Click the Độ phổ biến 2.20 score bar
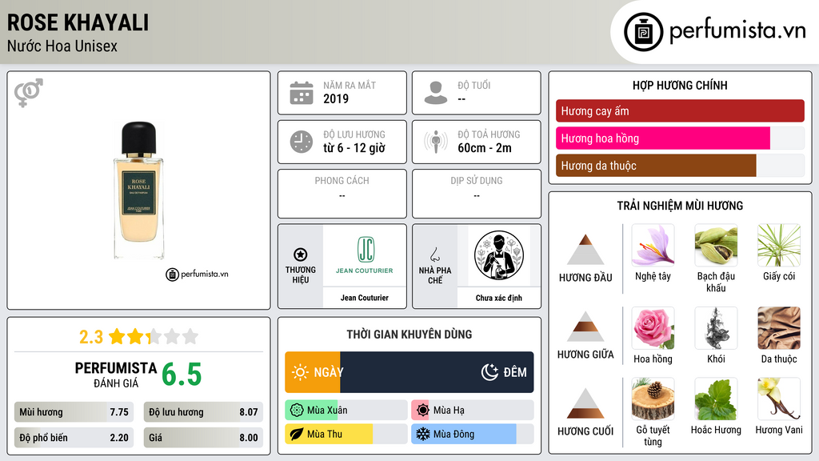 pos(74,438)
